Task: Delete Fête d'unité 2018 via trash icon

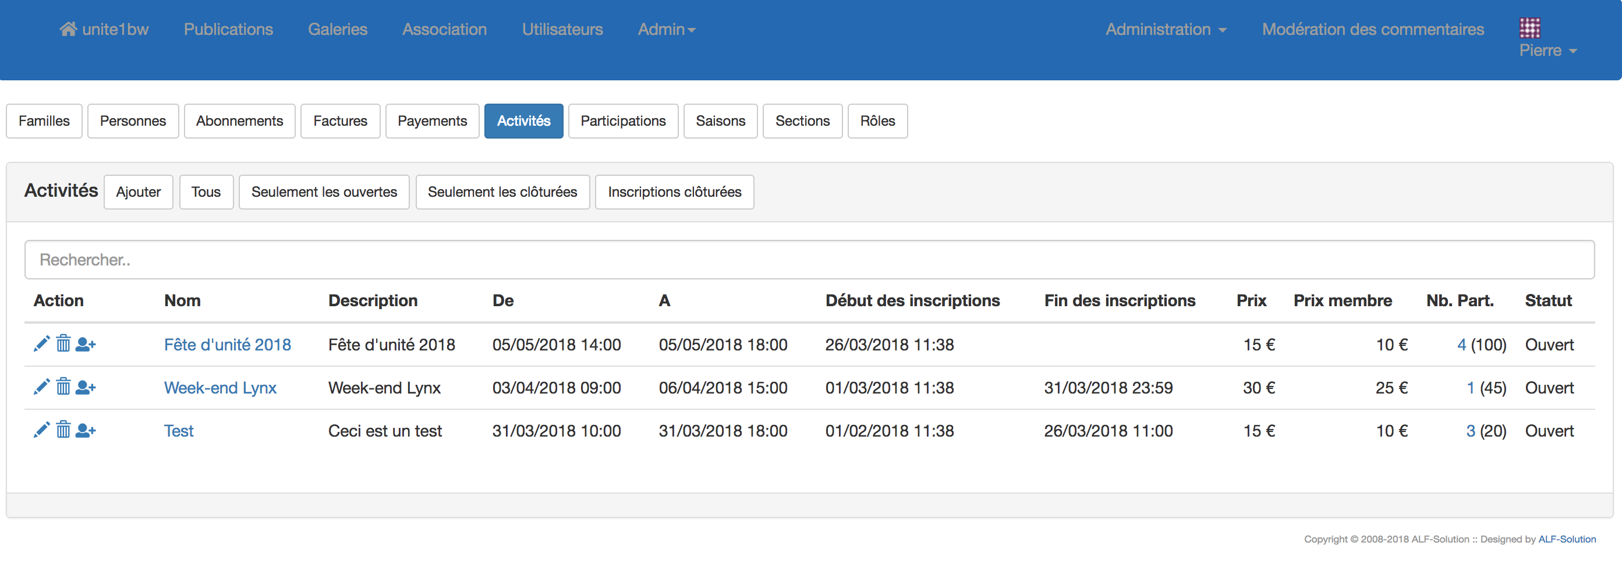Action: click(x=63, y=343)
